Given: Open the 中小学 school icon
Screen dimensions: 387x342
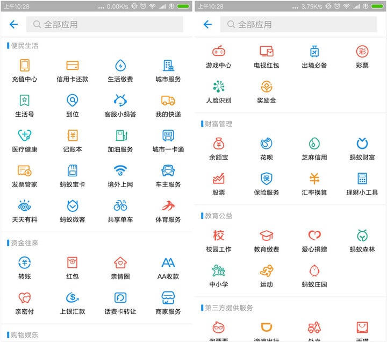Looking at the screenshot, I should point(218,270).
